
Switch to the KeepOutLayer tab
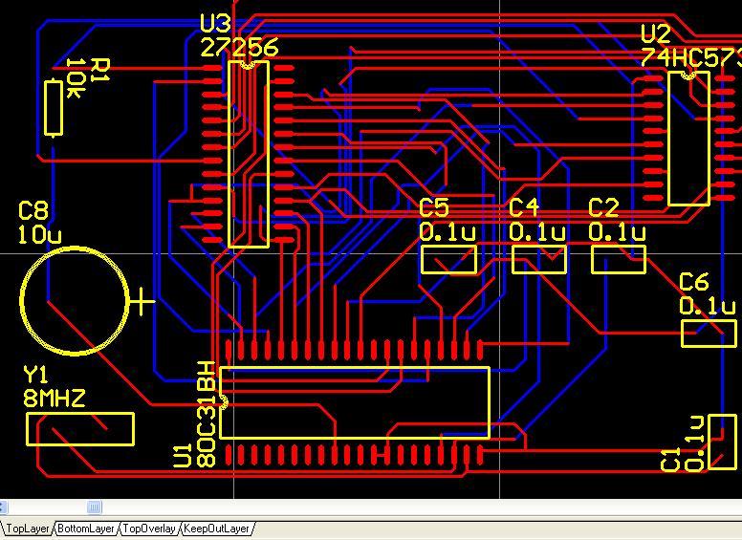coord(216,529)
